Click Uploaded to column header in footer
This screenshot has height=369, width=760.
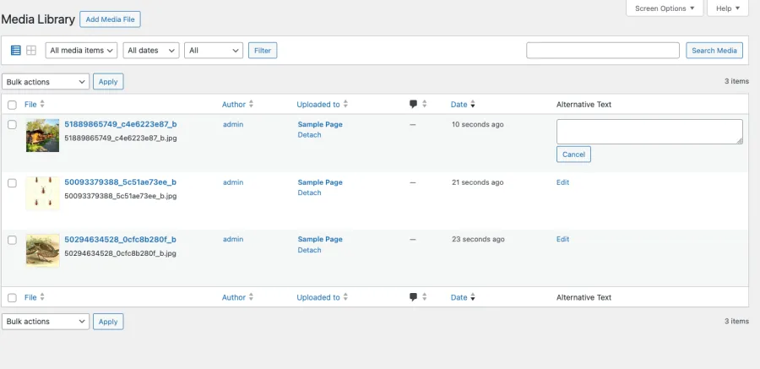coord(318,297)
